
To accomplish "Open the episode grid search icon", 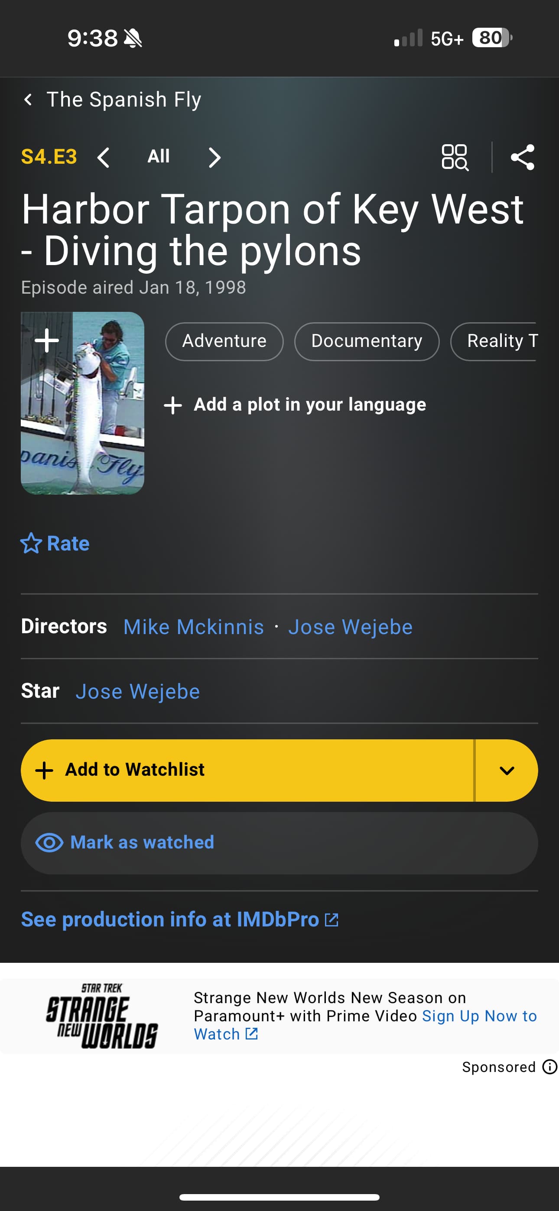I will coord(455,157).
